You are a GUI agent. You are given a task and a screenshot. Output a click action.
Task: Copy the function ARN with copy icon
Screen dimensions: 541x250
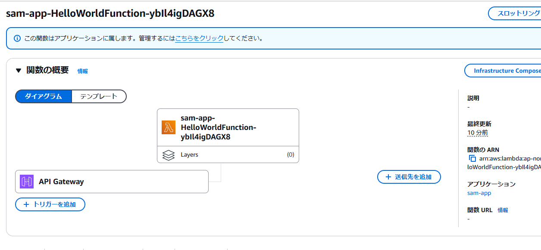coord(472,159)
